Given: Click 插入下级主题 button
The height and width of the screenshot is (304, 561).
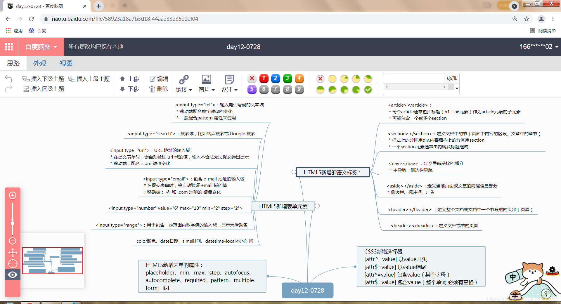Looking at the screenshot, I should 43,79.
